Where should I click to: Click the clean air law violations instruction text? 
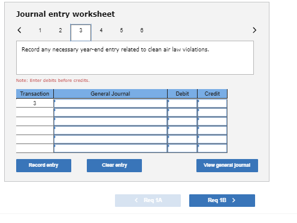pyautogui.click(x=116, y=50)
